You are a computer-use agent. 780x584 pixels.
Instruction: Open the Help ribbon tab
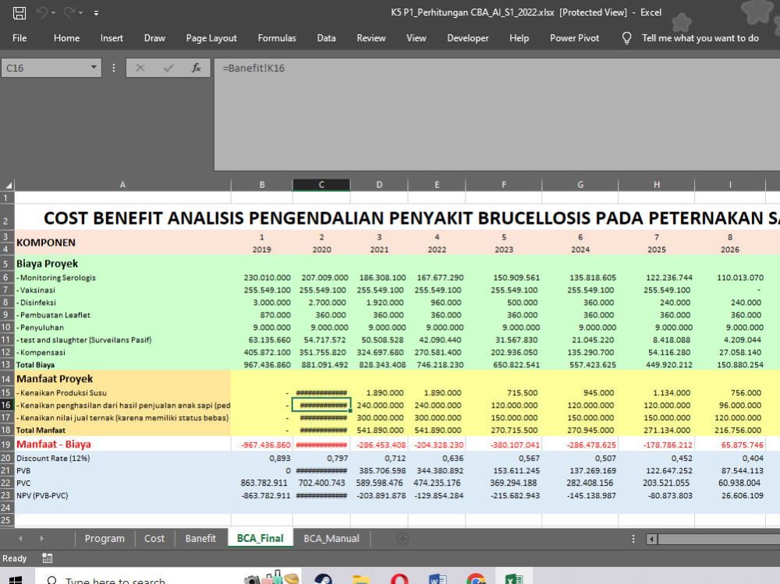click(x=519, y=37)
